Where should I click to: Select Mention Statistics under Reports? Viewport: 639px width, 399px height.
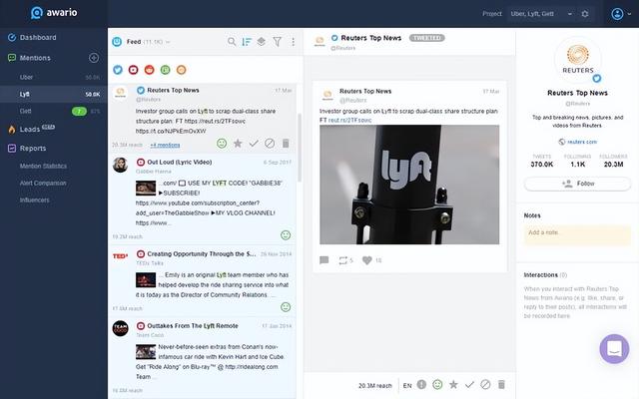(x=43, y=166)
